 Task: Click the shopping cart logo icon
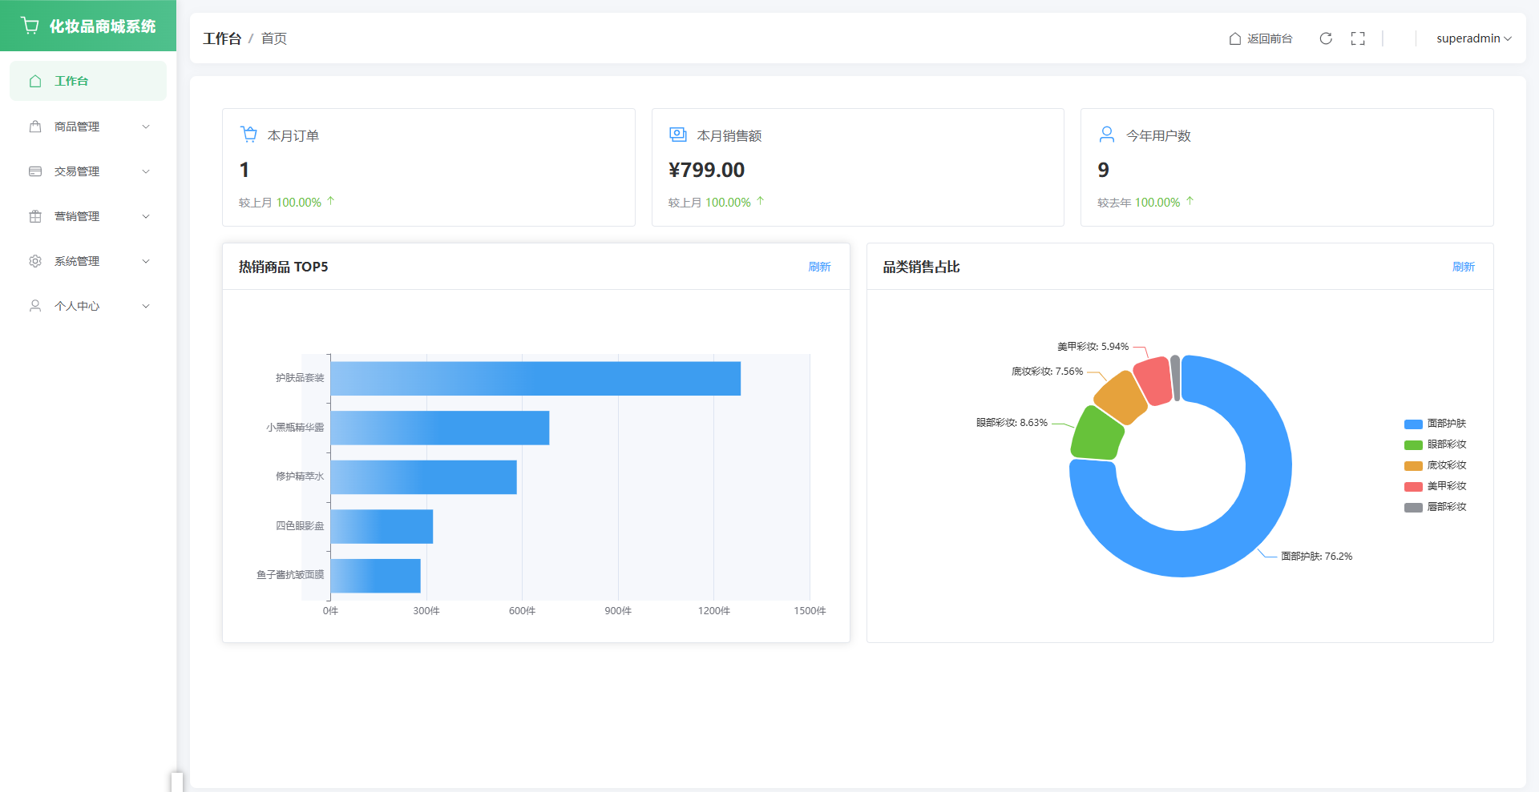tap(30, 26)
